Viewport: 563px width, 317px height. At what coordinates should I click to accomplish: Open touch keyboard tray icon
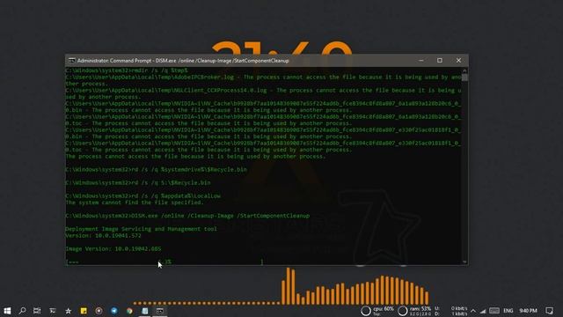point(494,311)
